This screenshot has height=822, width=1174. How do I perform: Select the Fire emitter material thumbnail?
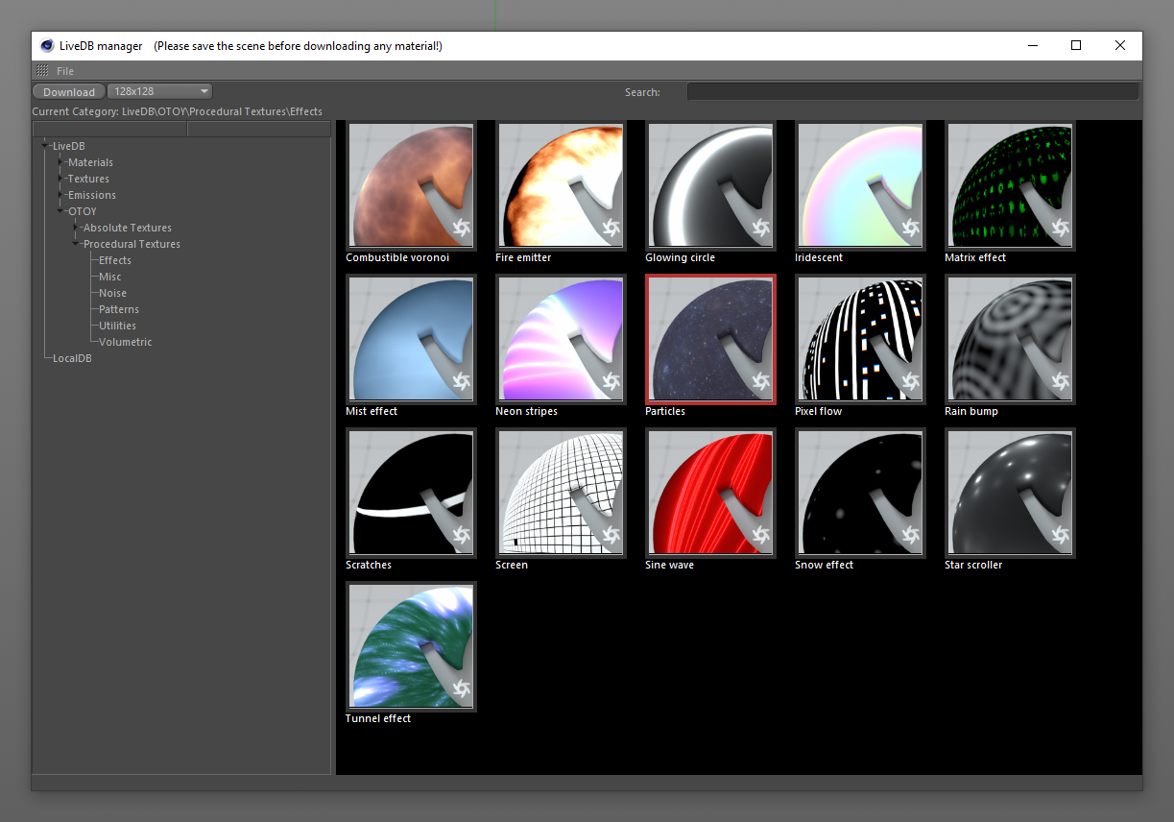(561, 185)
